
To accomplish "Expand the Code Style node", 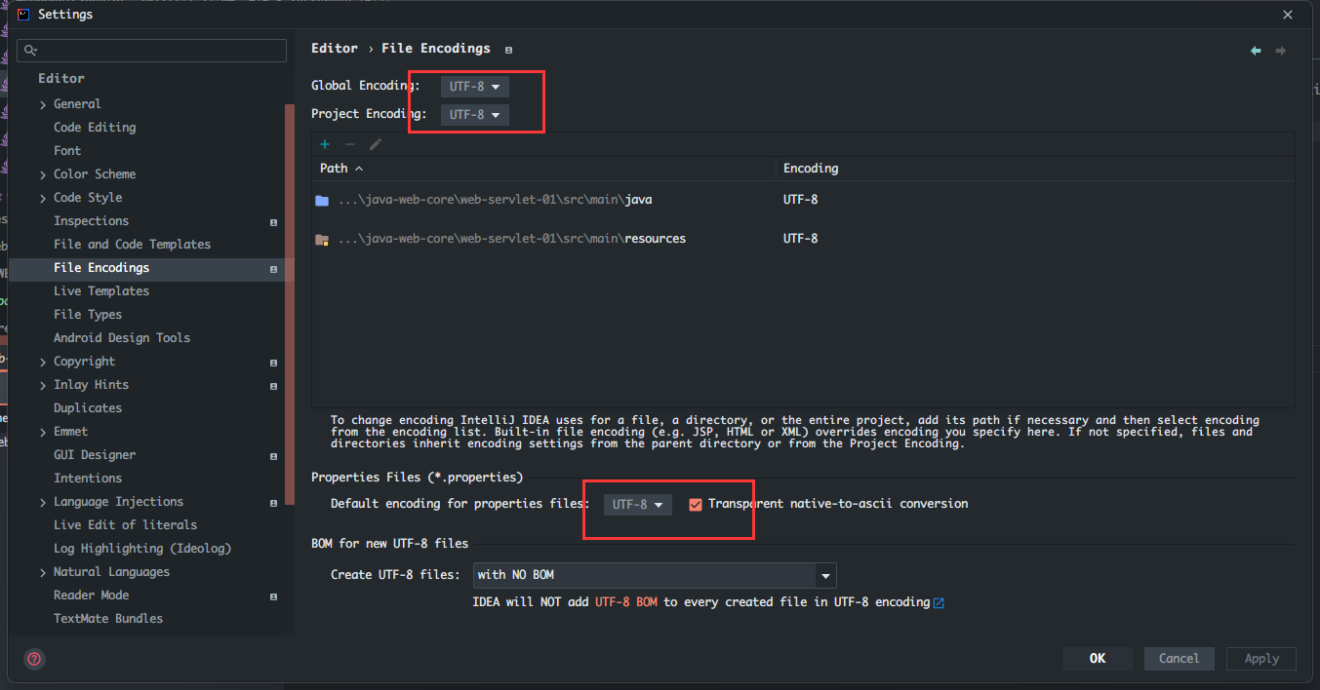I will click(x=43, y=198).
